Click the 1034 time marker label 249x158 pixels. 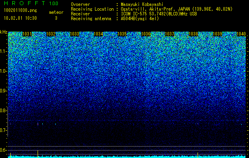(99, 34)
